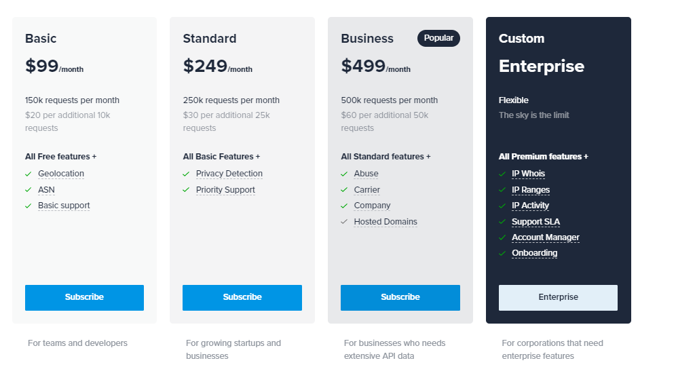Subscribe to the Basic $99 plan
The height and width of the screenshot is (386, 676).
point(84,297)
